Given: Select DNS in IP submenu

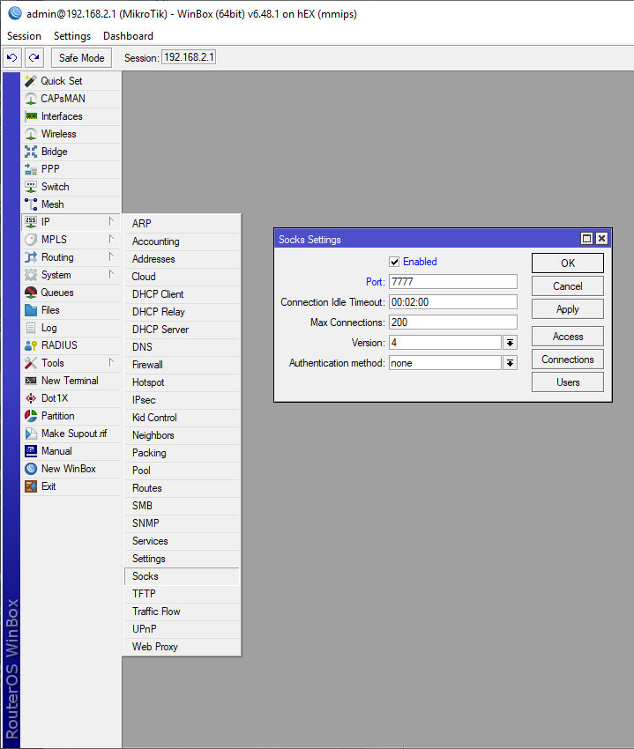Looking at the screenshot, I should click(182, 347).
